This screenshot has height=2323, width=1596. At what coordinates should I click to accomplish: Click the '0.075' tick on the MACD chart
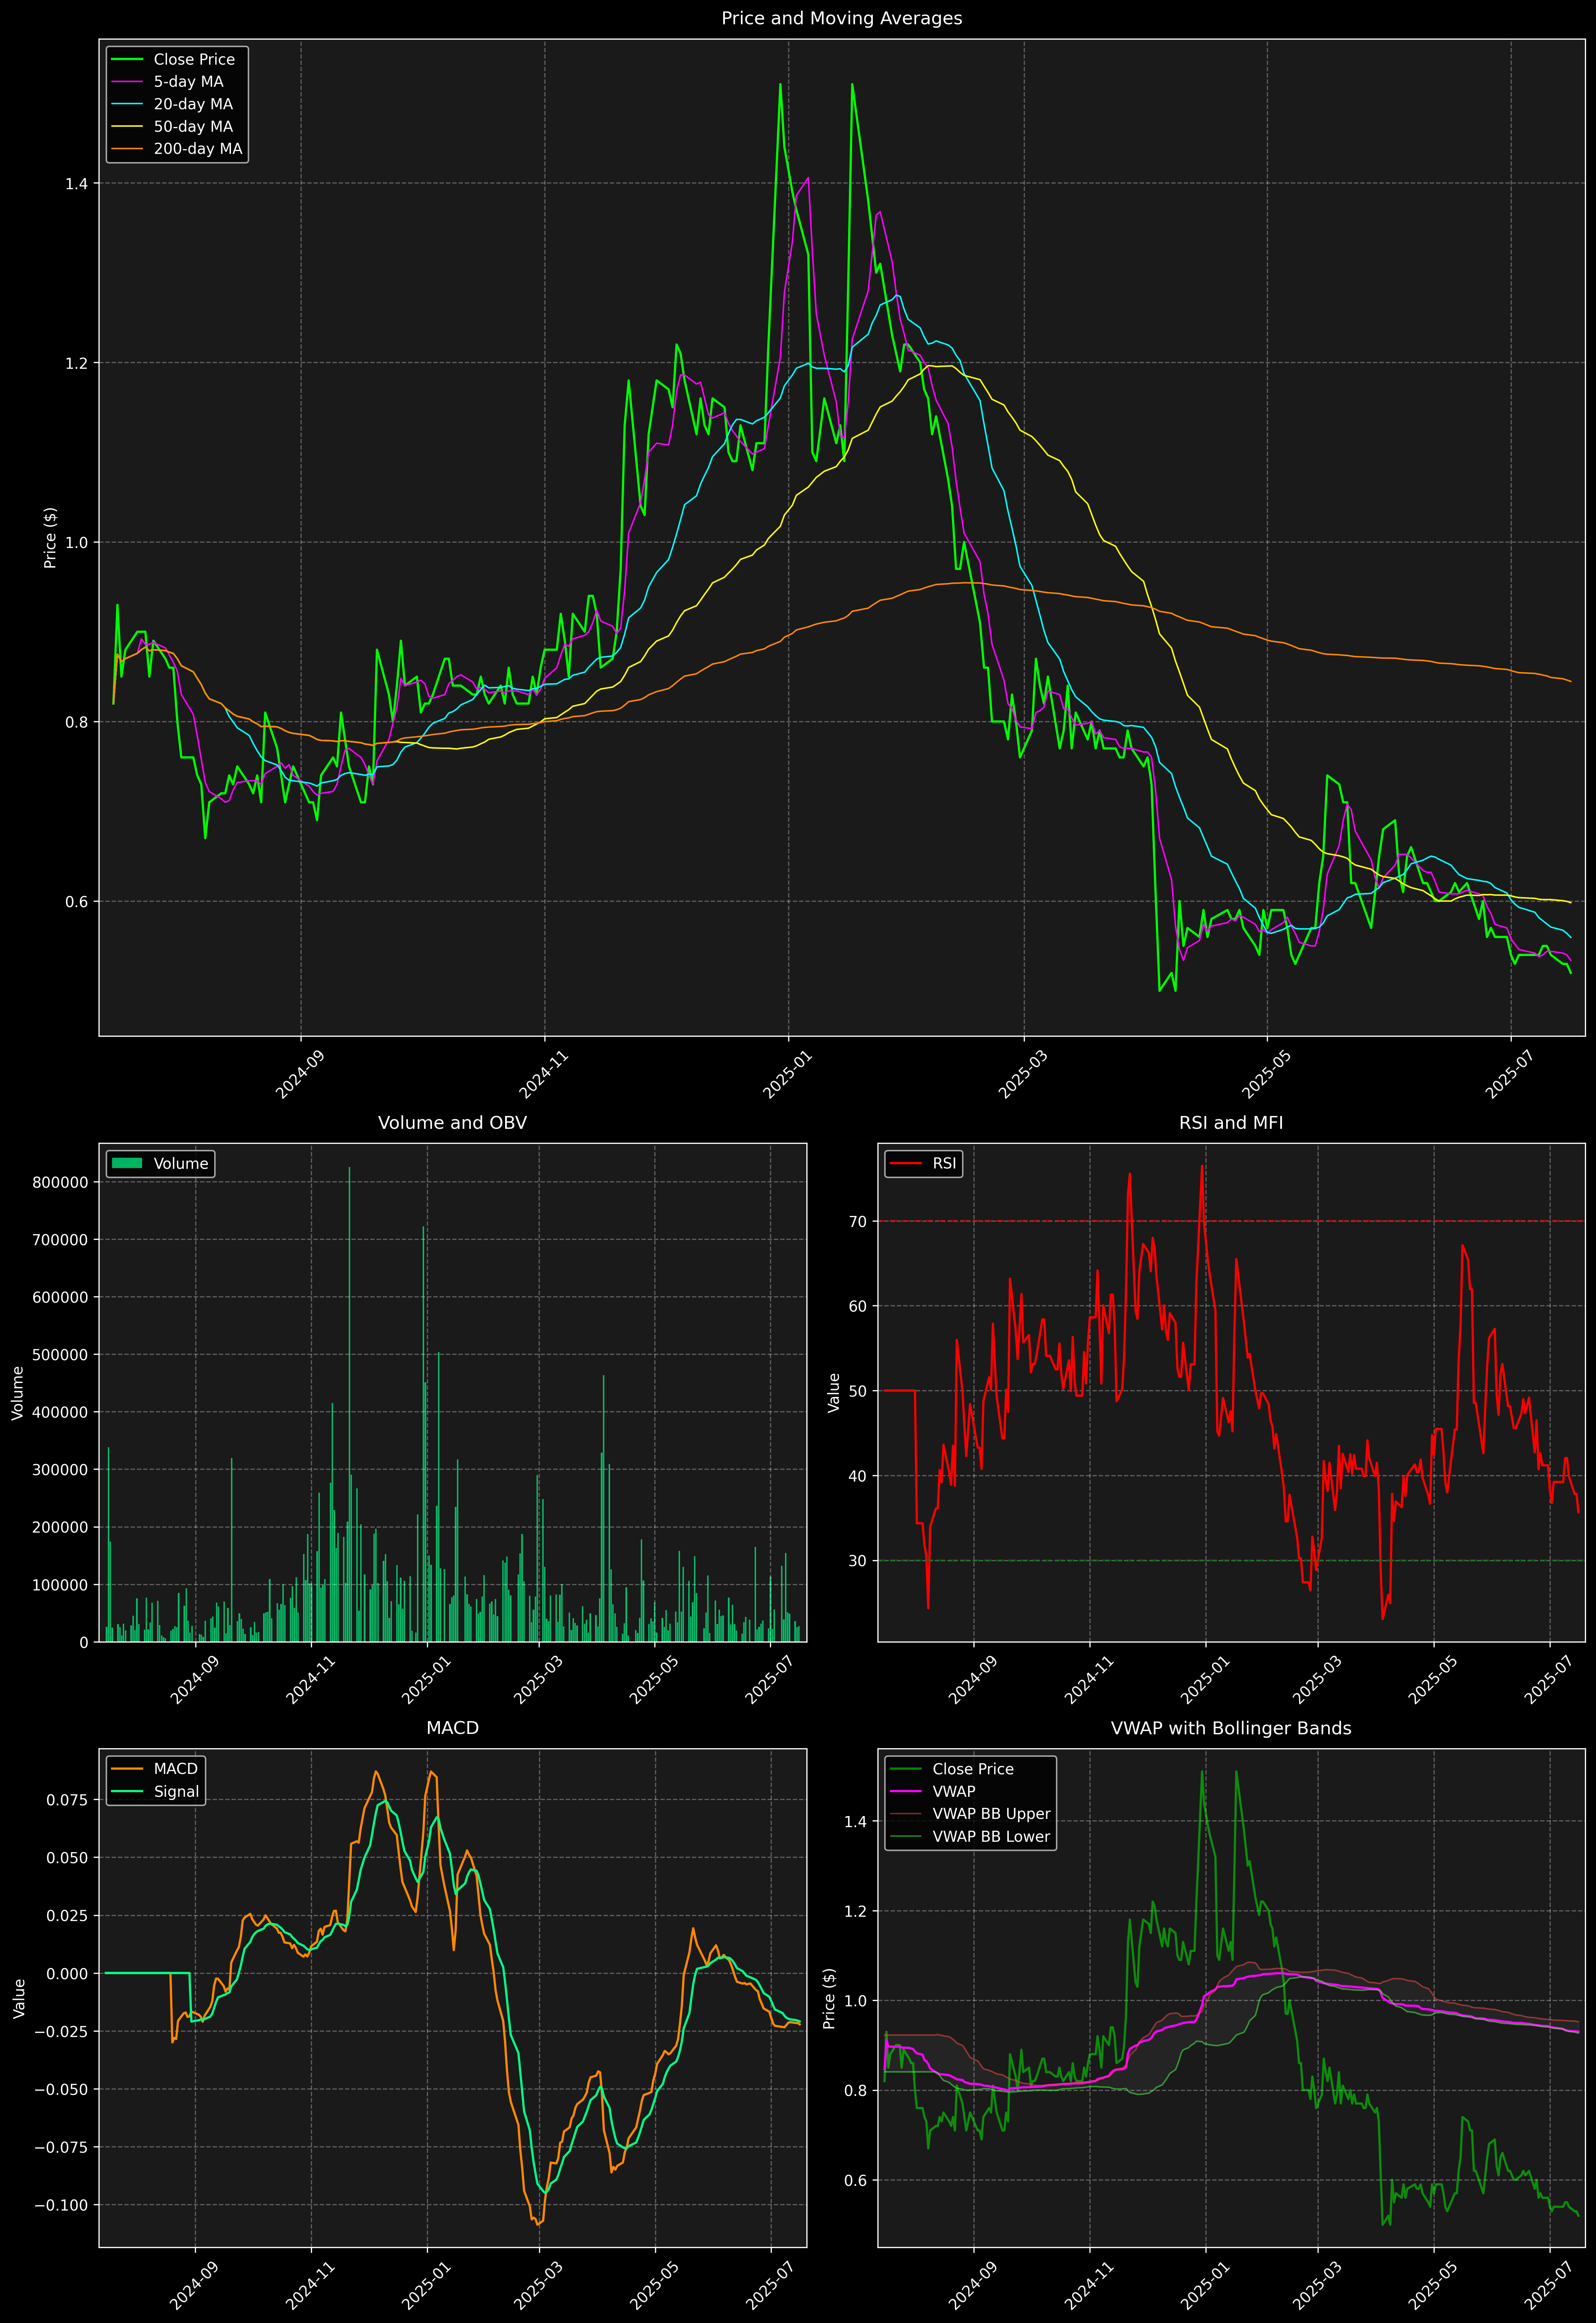pos(68,1800)
